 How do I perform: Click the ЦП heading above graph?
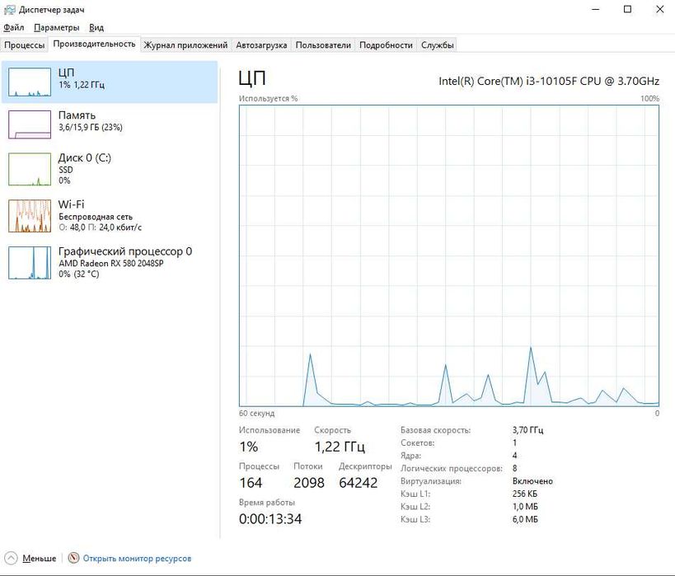pos(252,79)
